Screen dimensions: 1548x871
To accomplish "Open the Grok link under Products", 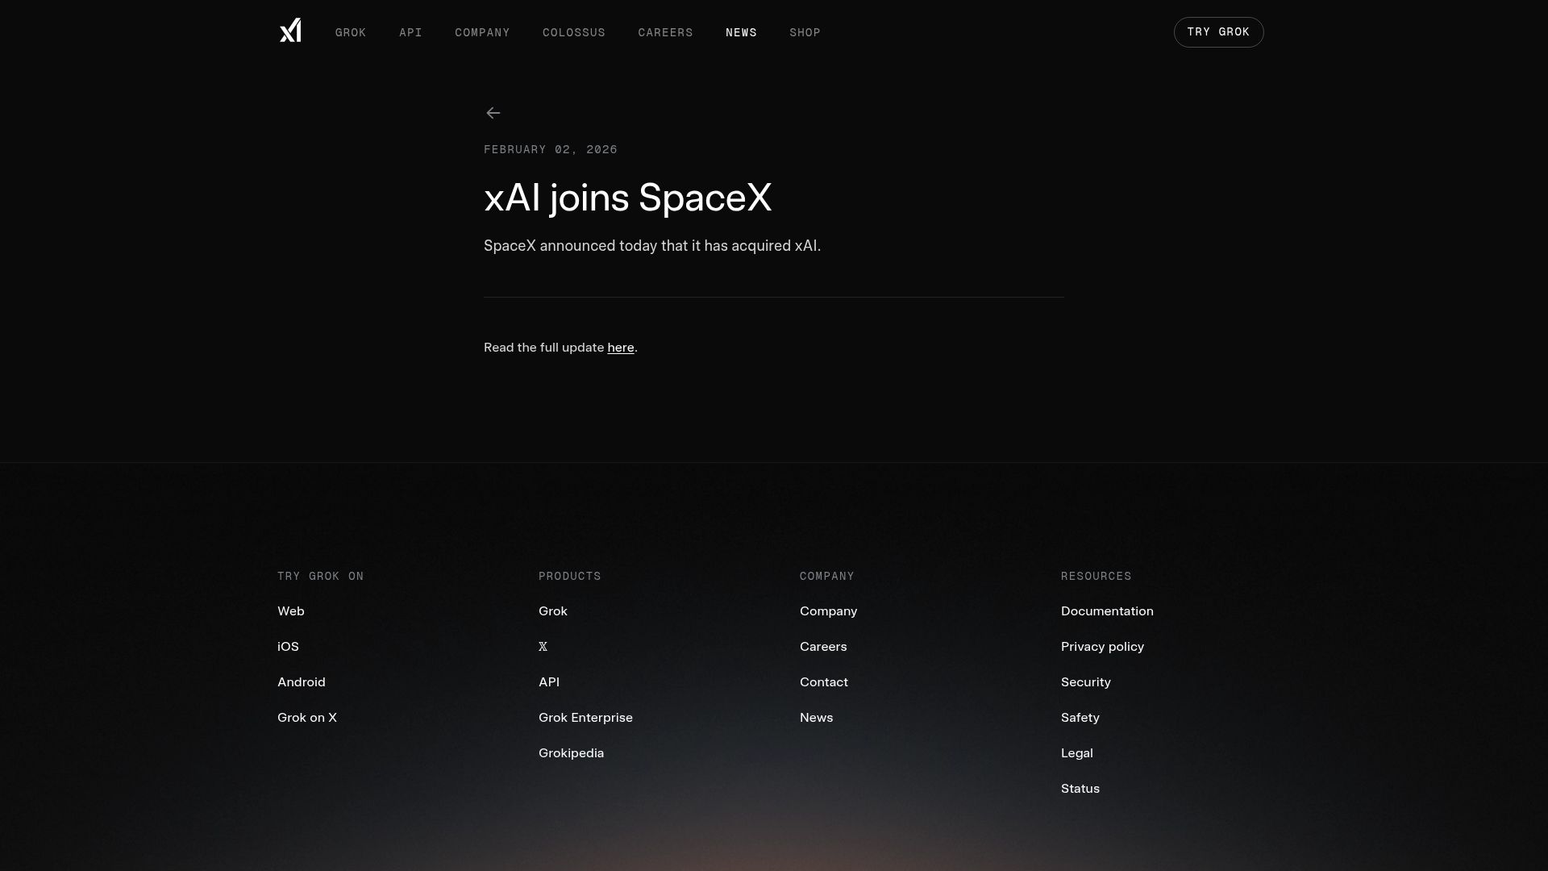I will pyautogui.click(x=553, y=611).
